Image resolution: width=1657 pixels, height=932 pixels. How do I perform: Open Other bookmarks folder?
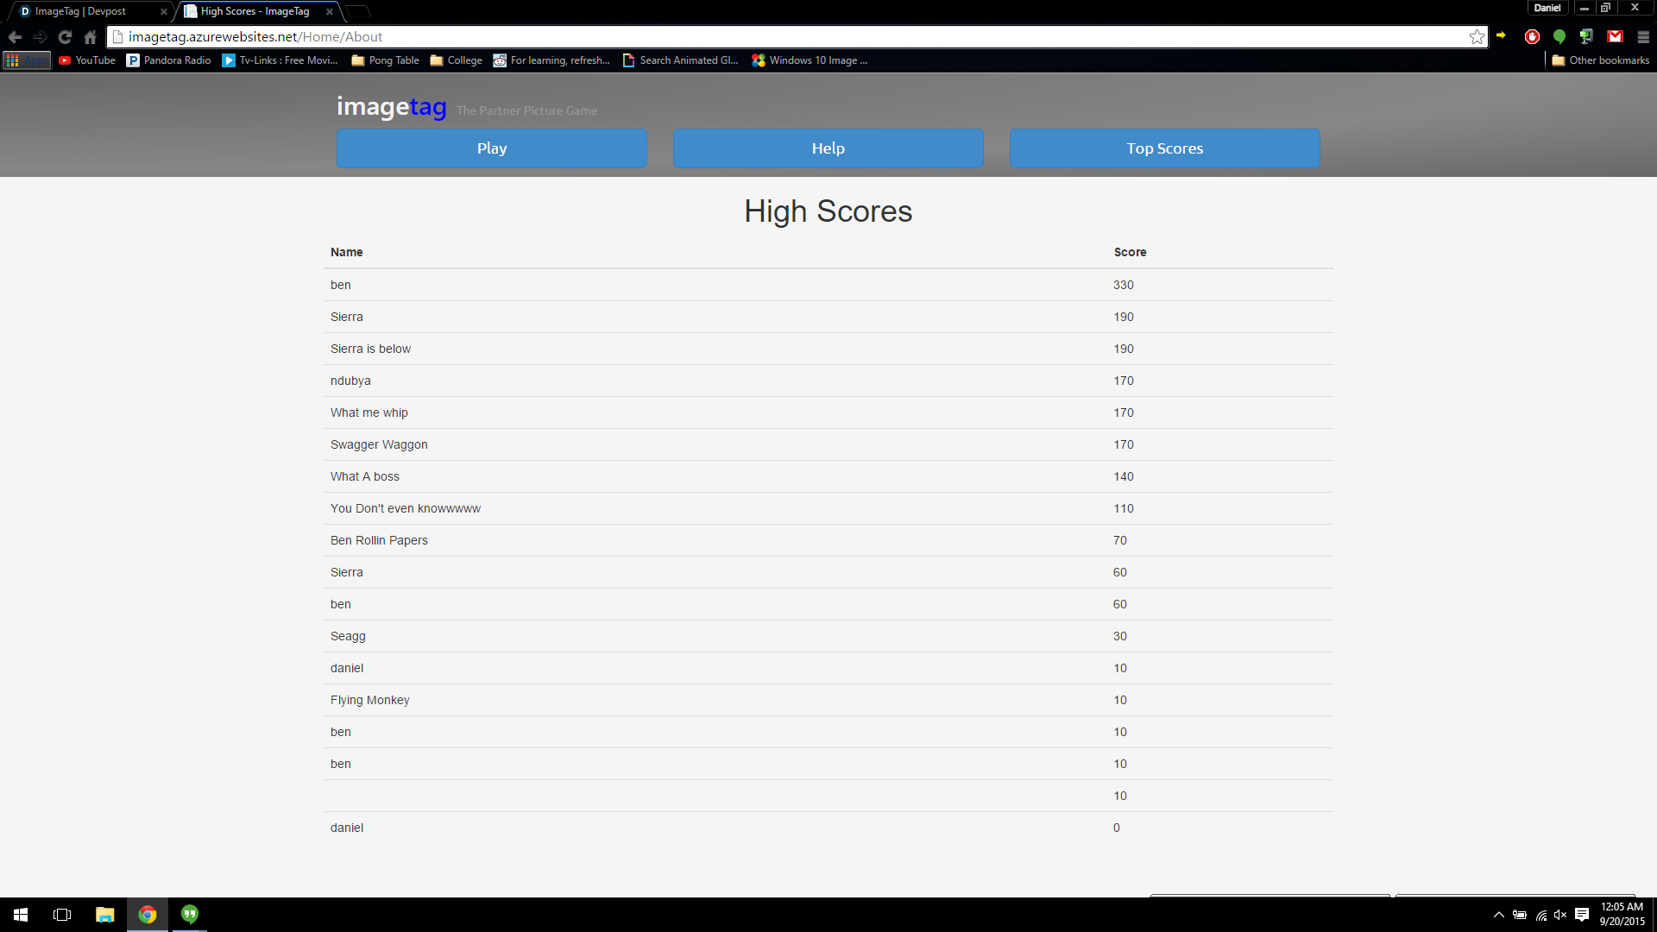pyautogui.click(x=1600, y=60)
